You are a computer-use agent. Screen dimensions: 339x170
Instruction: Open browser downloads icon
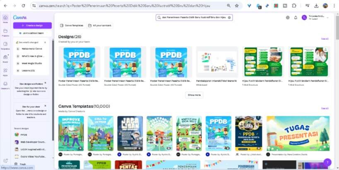point(316,6)
